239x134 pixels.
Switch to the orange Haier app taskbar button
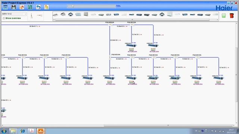[41, 131]
